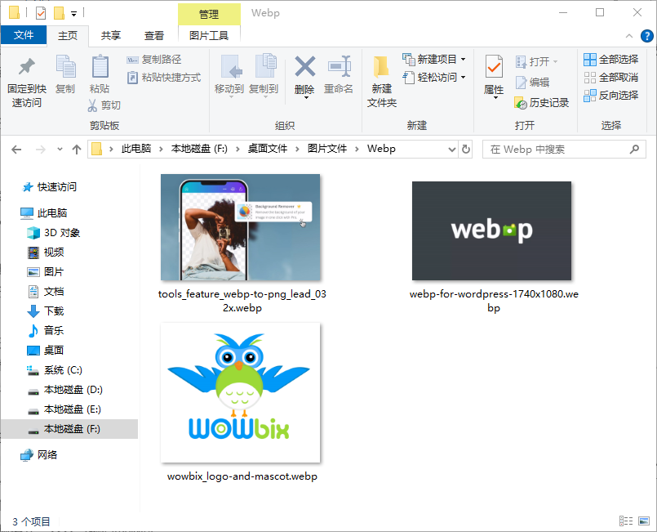The image size is (657, 532).
Task: Select wowbix_logo-and-mascot thumbnail
Action: (241, 393)
